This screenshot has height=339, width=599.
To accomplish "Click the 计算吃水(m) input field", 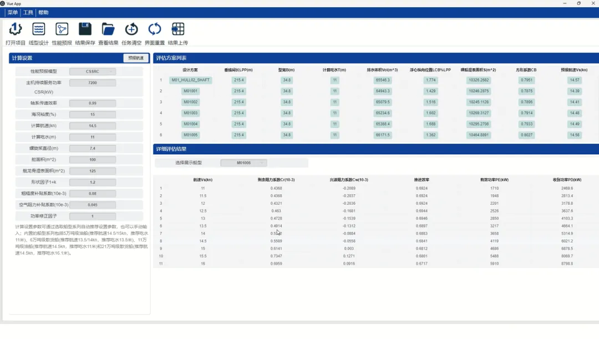I will (93, 137).
